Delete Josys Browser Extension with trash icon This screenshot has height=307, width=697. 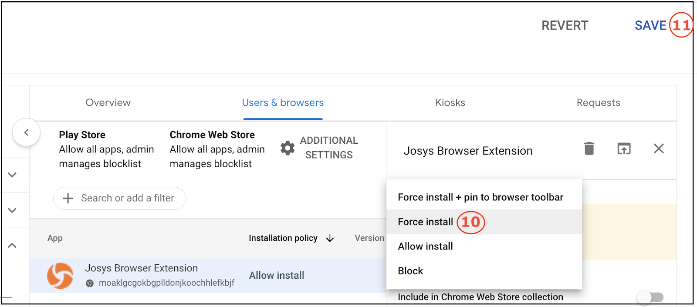coord(589,148)
